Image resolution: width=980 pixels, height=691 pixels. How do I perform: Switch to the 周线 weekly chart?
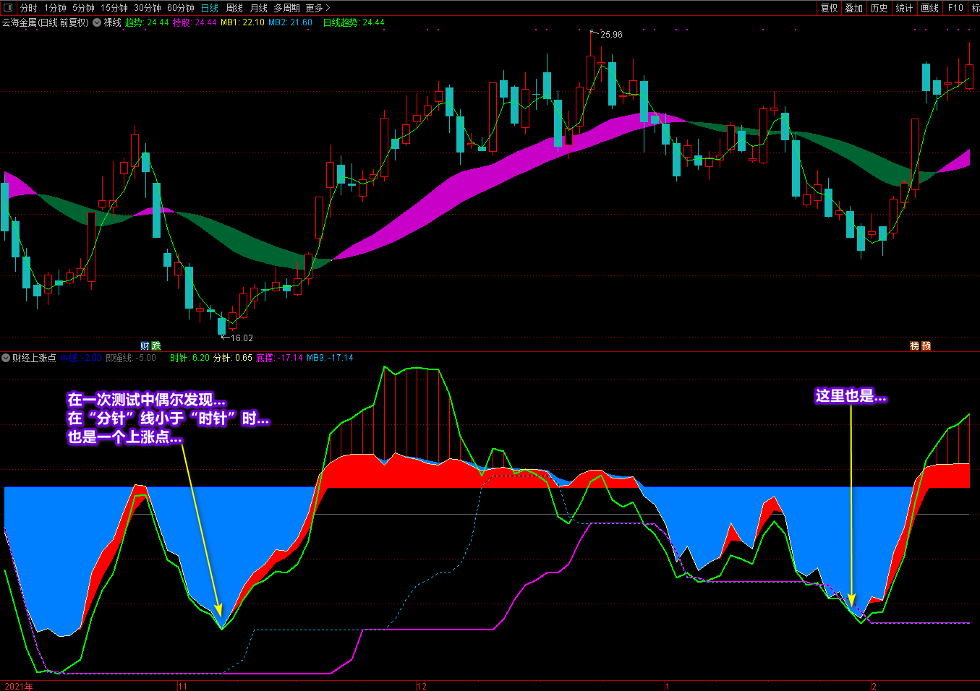(x=234, y=8)
